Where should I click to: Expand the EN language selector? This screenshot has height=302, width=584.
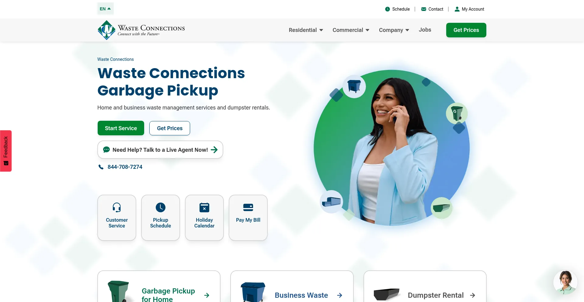105,9
